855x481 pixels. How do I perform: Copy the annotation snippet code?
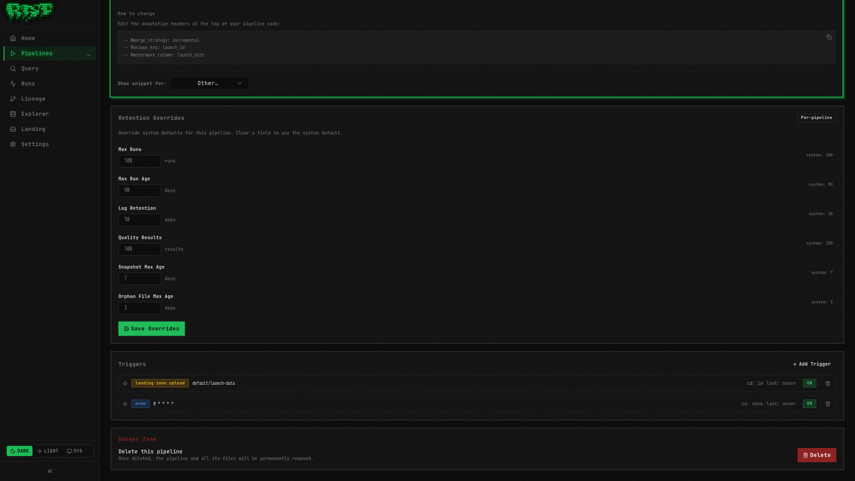tap(829, 37)
